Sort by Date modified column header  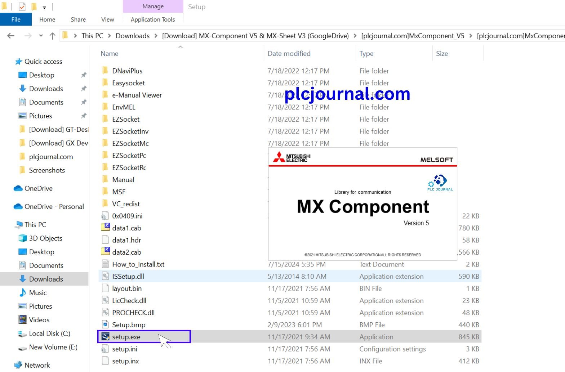click(x=289, y=54)
